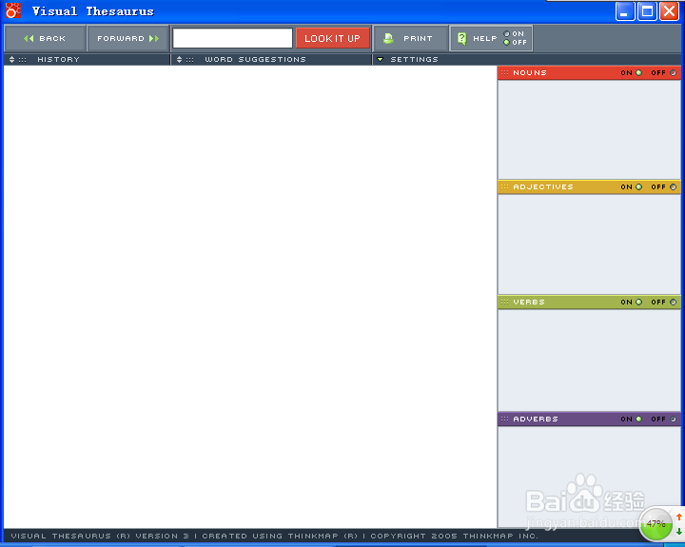This screenshot has height=547, width=685.
Task: Go back with the Back button
Action: [x=45, y=38]
